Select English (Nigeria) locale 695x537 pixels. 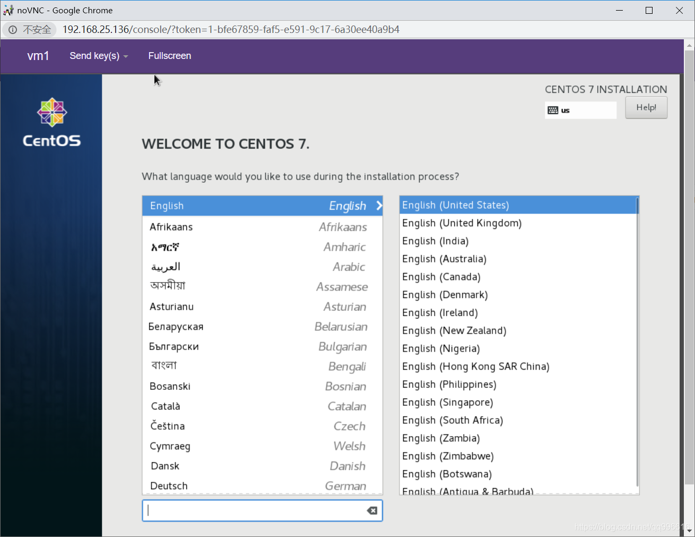click(517, 348)
